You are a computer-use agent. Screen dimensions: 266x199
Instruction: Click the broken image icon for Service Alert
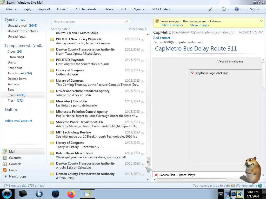(x=156, y=175)
